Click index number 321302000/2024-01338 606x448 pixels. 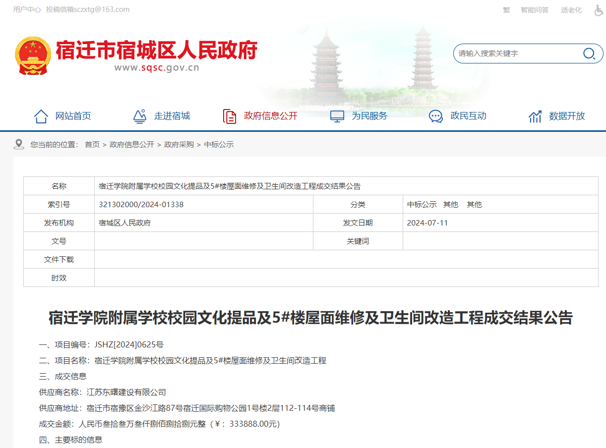141,205
